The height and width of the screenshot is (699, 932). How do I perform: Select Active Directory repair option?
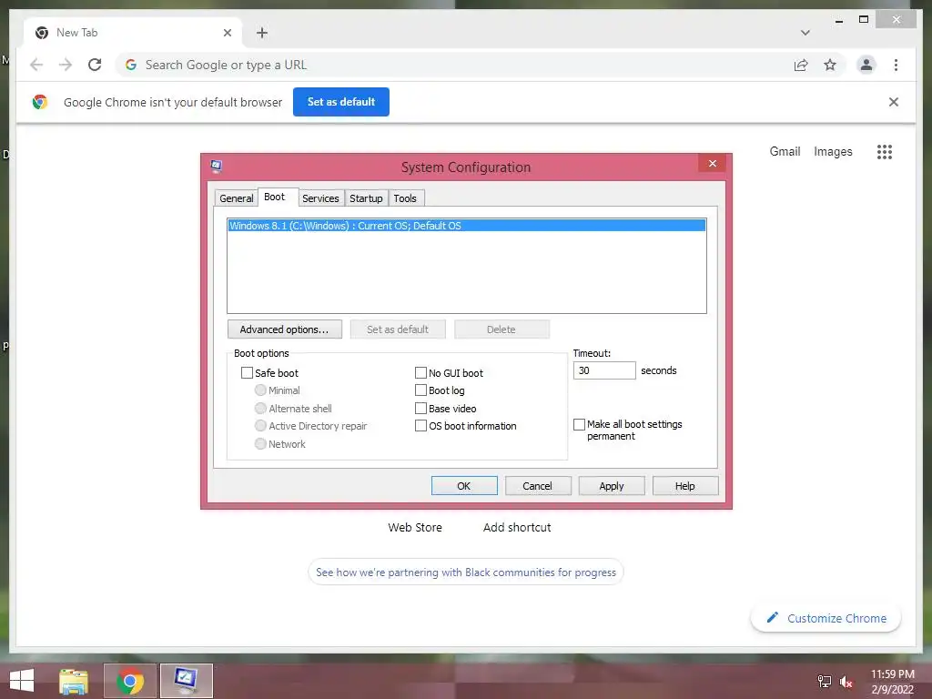point(260,426)
